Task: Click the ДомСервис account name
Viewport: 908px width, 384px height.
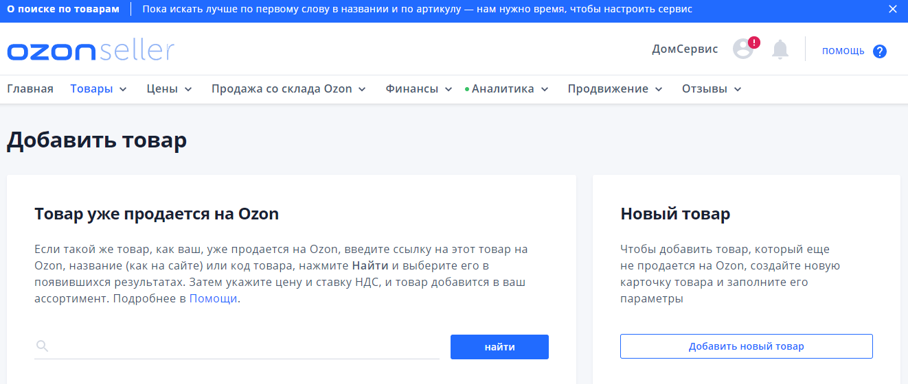Action: [685, 49]
